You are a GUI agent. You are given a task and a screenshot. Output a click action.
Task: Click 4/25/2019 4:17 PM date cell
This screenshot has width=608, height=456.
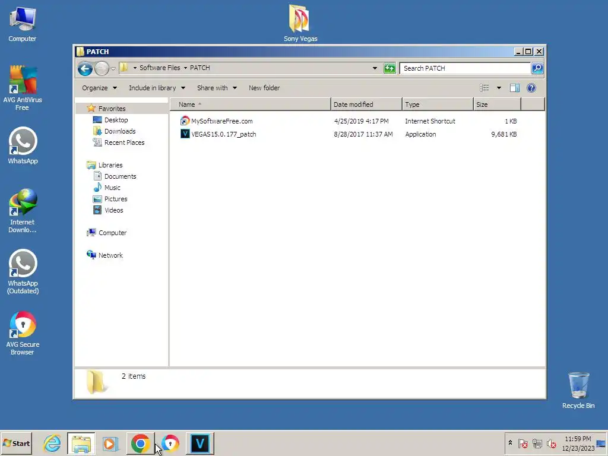coord(362,121)
